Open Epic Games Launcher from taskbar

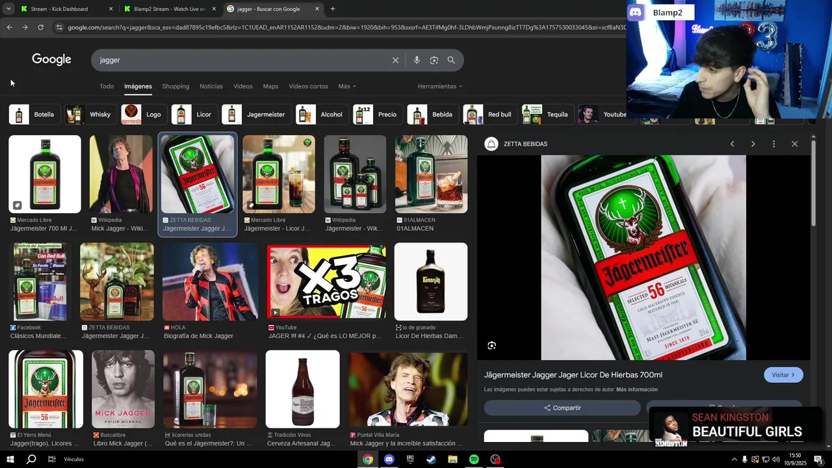click(x=410, y=459)
